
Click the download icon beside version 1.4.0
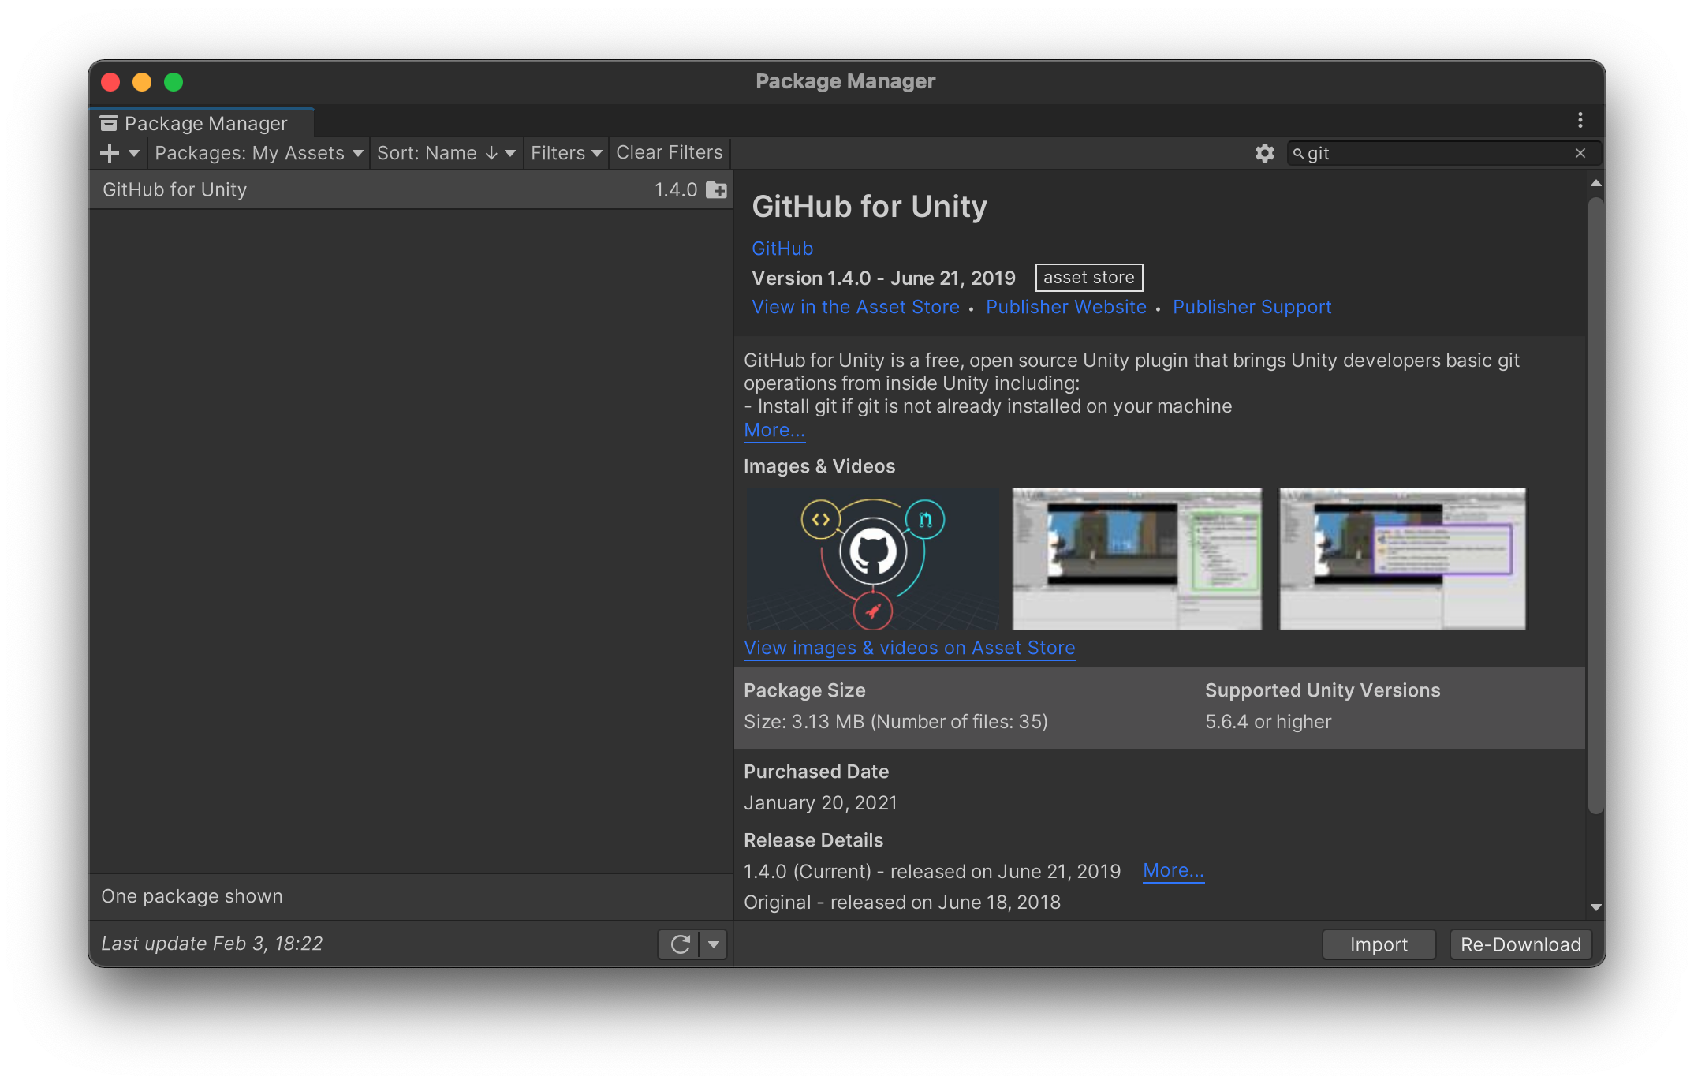(x=715, y=189)
